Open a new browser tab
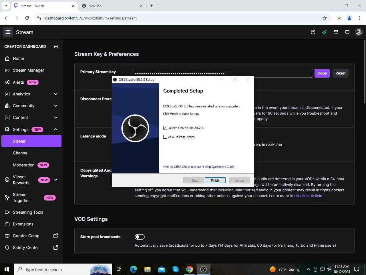Viewport: 366px width, 275px height. coord(152,6)
